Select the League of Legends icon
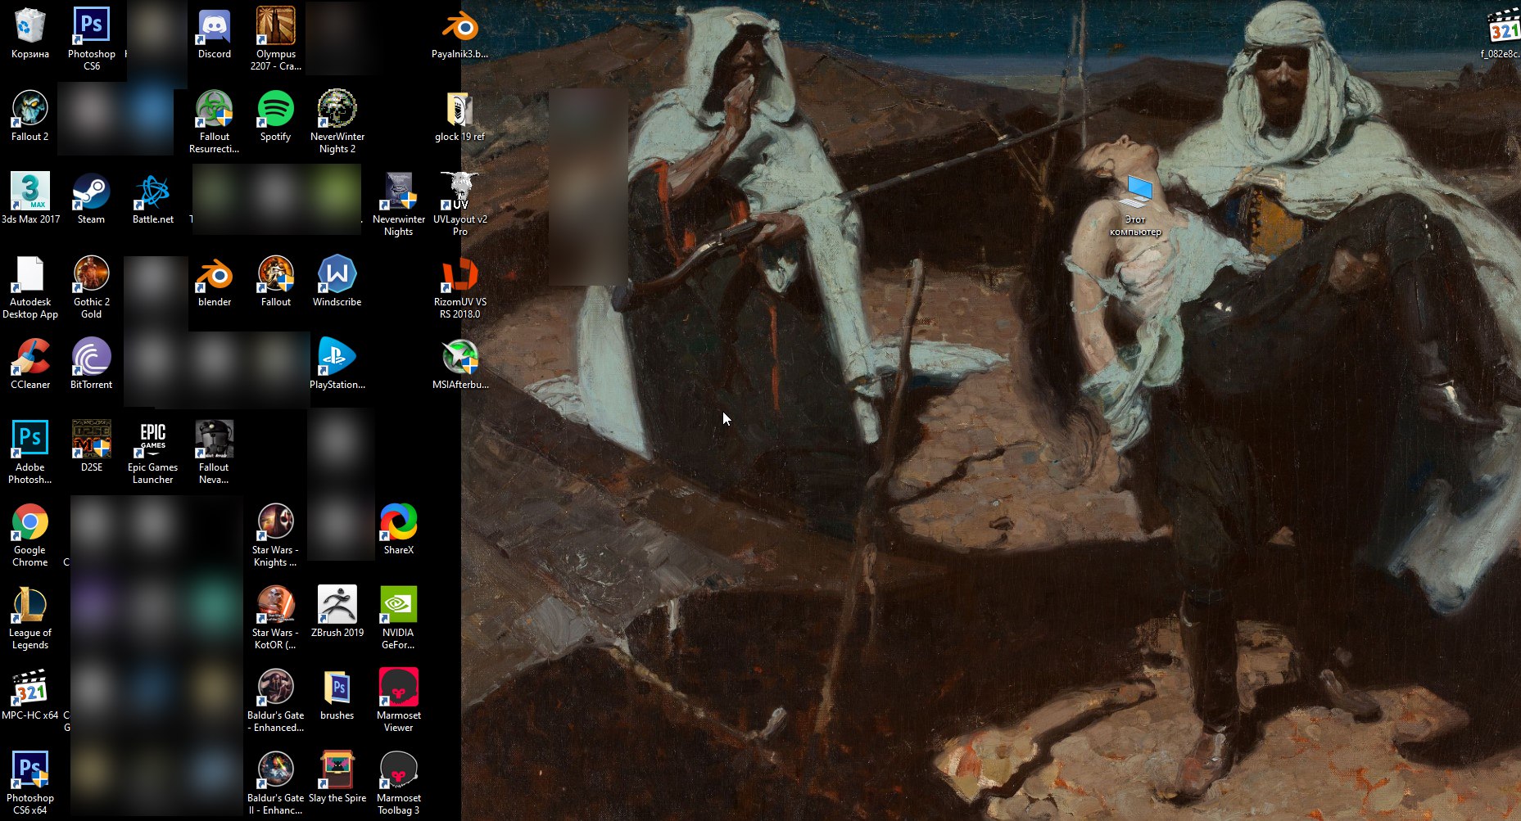 (30, 606)
